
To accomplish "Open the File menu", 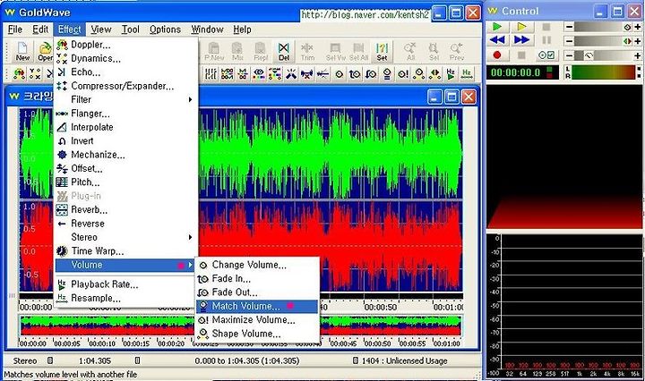I will (x=15, y=30).
